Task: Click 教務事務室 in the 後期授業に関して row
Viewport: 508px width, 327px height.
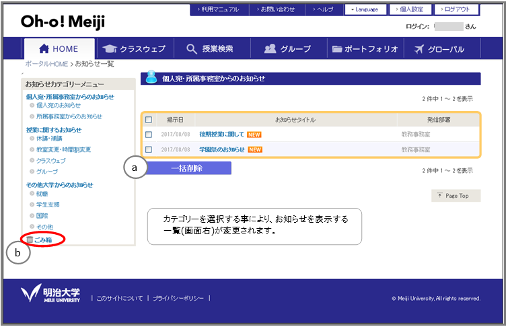Action: pyautogui.click(x=416, y=134)
